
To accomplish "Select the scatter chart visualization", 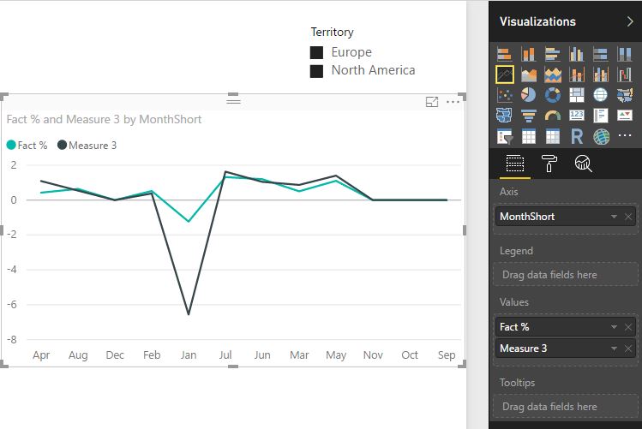I will pyautogui.click(x=504, y=95).
